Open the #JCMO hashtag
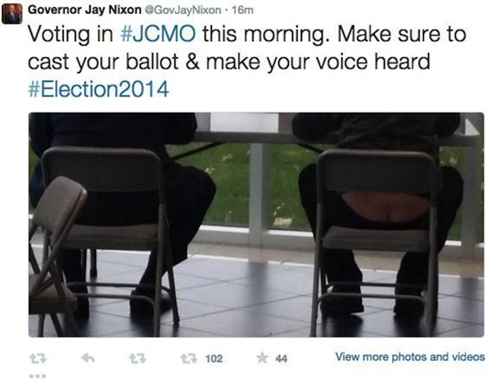The width and height of the screenshot is (491, 384). coord(158,34)
